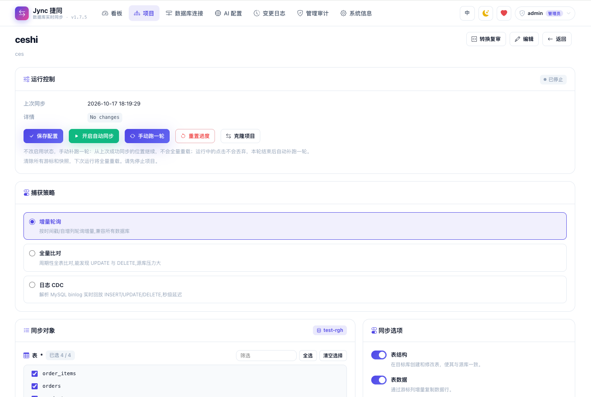This screenshot has width=591, height=397.
Task: Select the 日志 CDC radio option
Action: click(x=32, y=285)
